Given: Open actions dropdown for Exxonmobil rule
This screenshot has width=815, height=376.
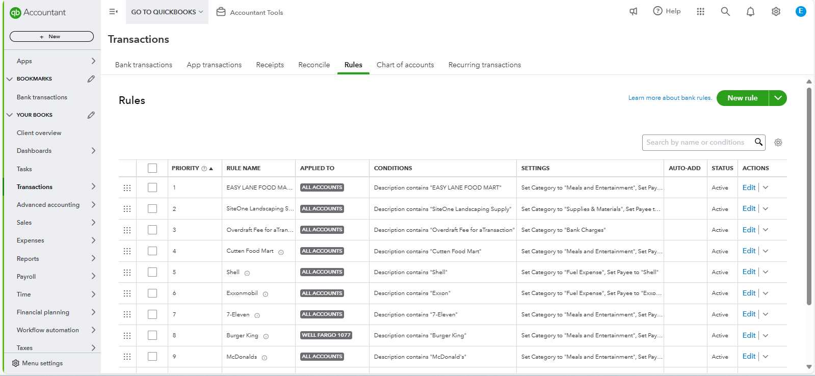Looking at the screenshot, I should (766, 293).
